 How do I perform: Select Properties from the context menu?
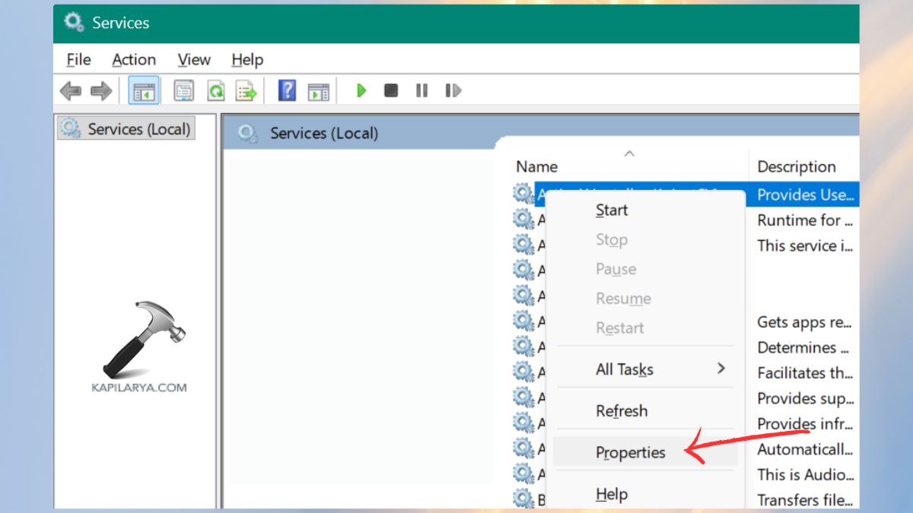(x=630, y=451)
